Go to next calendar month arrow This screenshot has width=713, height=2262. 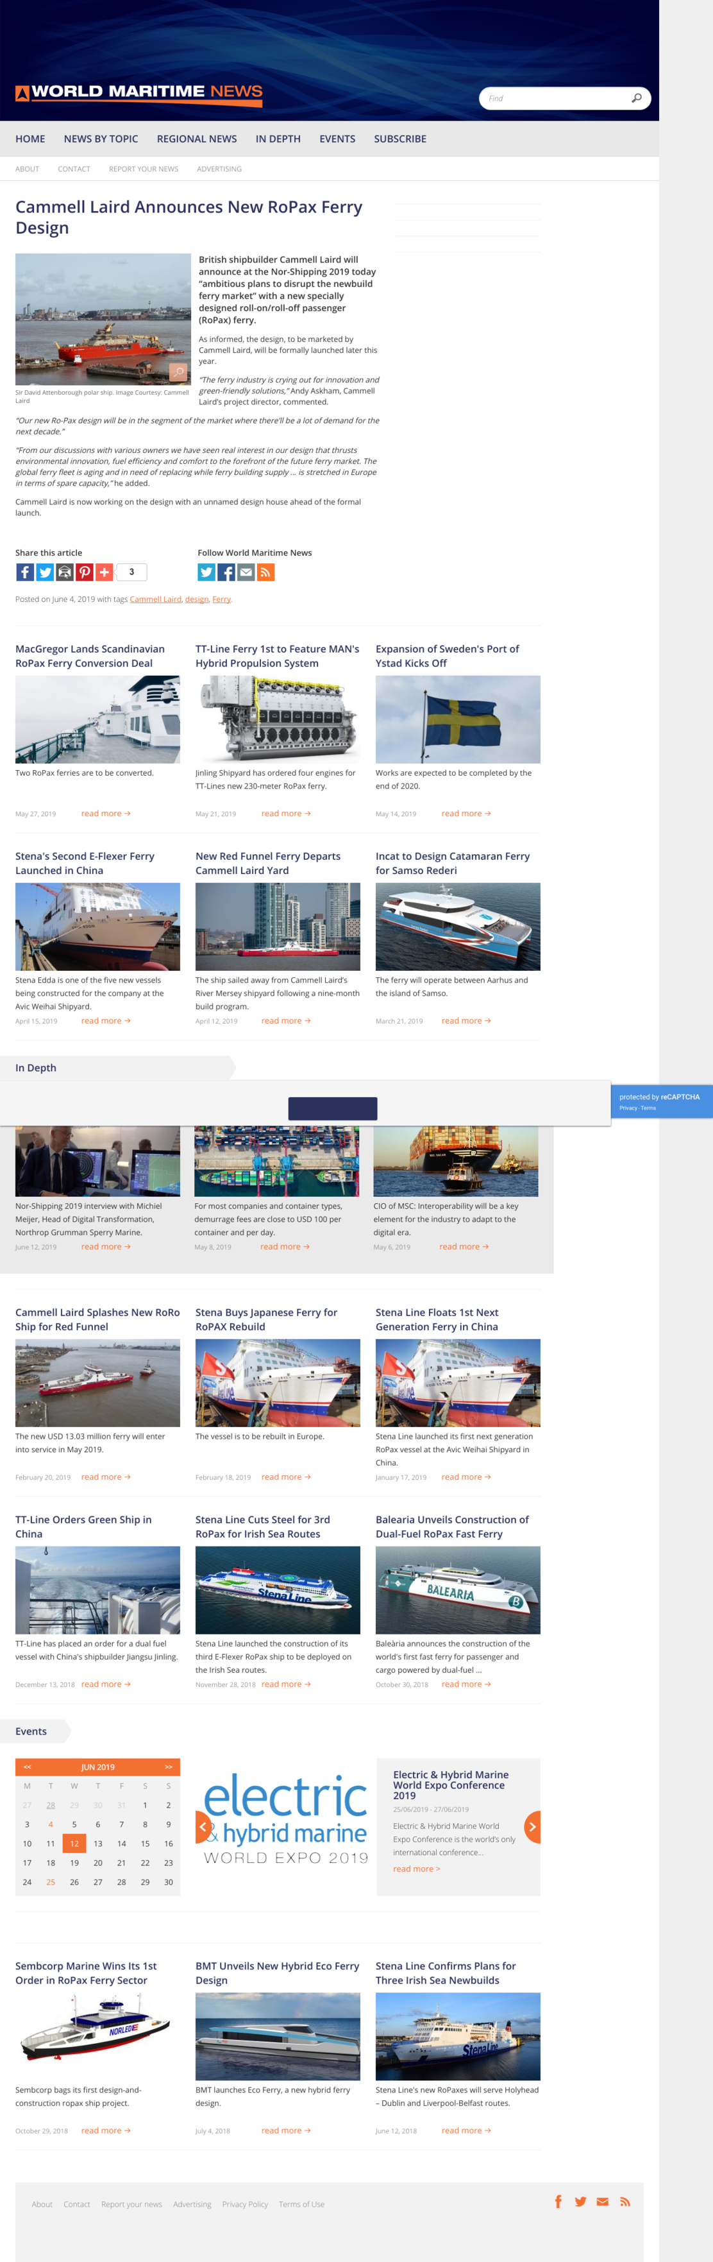(x=169, y=1767)
